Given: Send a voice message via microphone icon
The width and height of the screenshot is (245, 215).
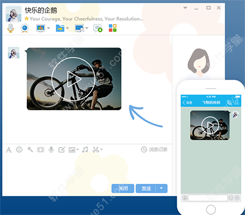Looking at the screenshot, I should (x=51, y=149).
